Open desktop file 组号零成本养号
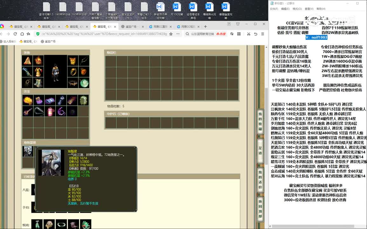367x229 pixels. pos(193,11)
